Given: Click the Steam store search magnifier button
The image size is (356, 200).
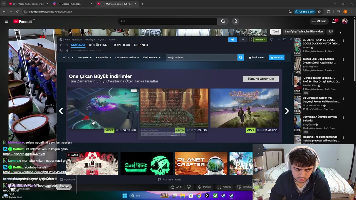Looking at the screenshot, I should (x=241, y=57).
